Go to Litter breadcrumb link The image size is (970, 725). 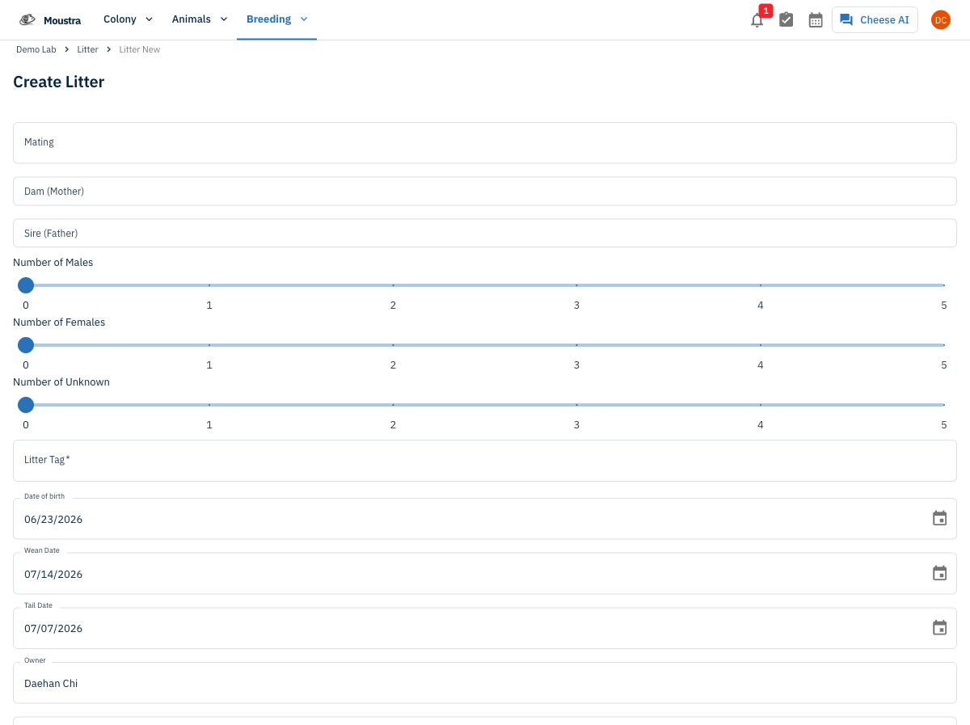tap(88, 49)
